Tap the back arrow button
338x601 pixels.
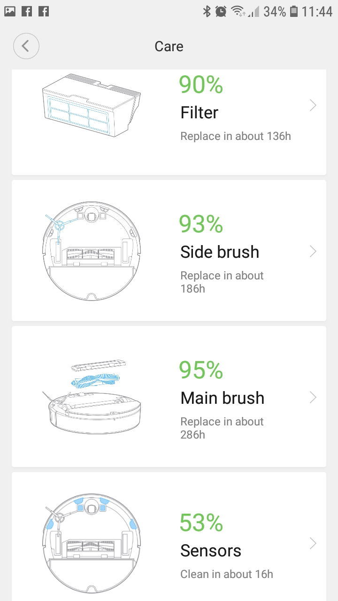point(26,46)
